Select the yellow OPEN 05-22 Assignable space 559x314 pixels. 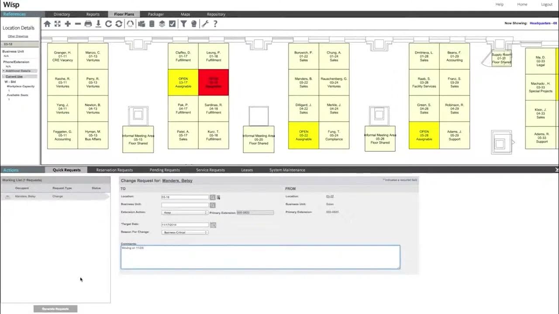point(304,135)
